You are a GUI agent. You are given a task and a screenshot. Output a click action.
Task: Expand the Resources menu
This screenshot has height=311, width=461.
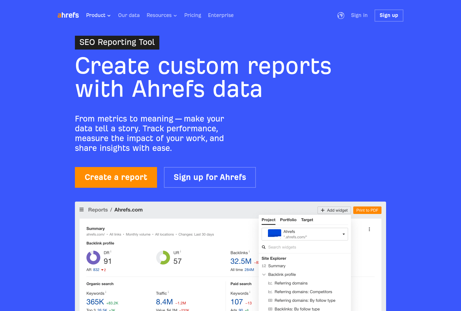click(162, 15)
